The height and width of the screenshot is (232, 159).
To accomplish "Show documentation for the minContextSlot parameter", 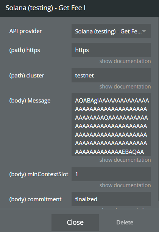I will click(x=125, y=185).
